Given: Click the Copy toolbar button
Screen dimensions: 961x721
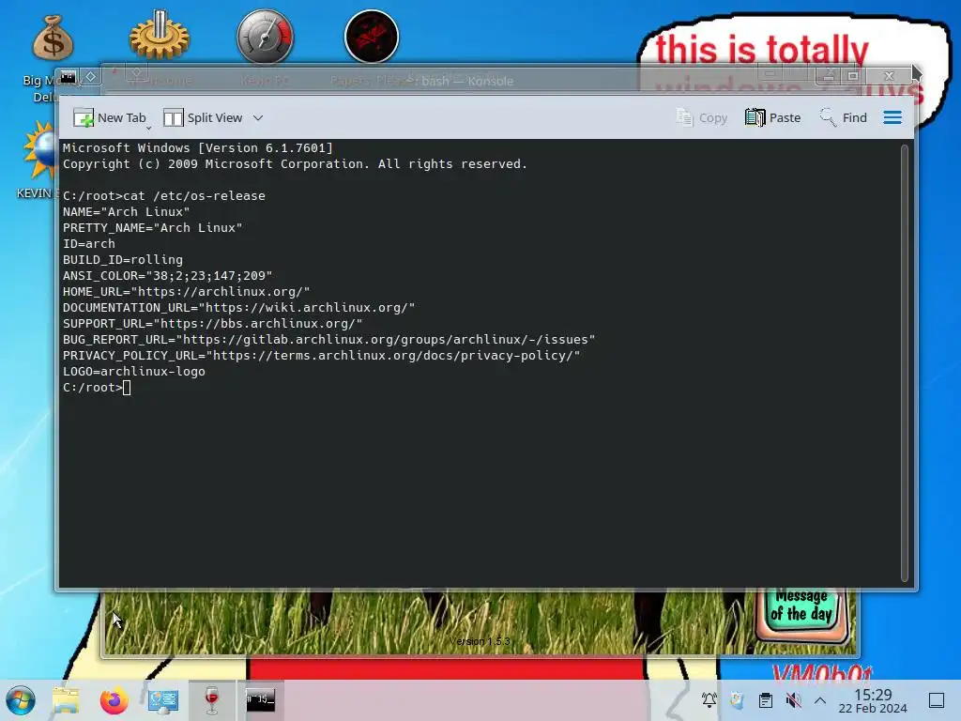Looking at the screenshot, I should [x=702, y=117].
